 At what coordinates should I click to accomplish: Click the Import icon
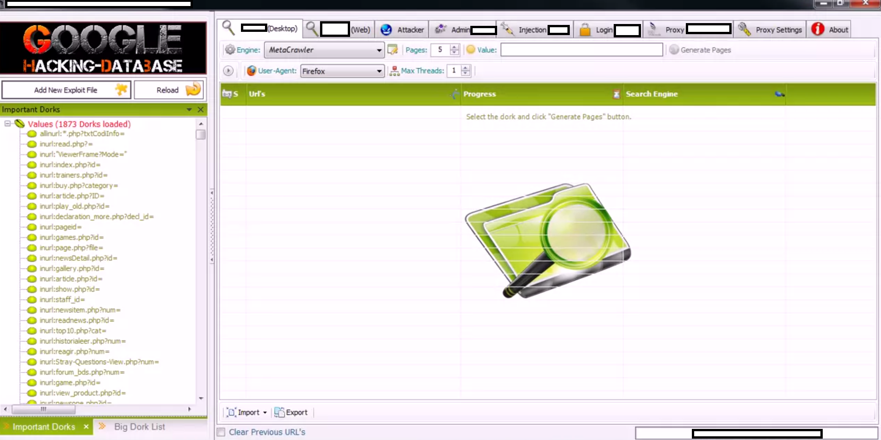tap(231, 412)
